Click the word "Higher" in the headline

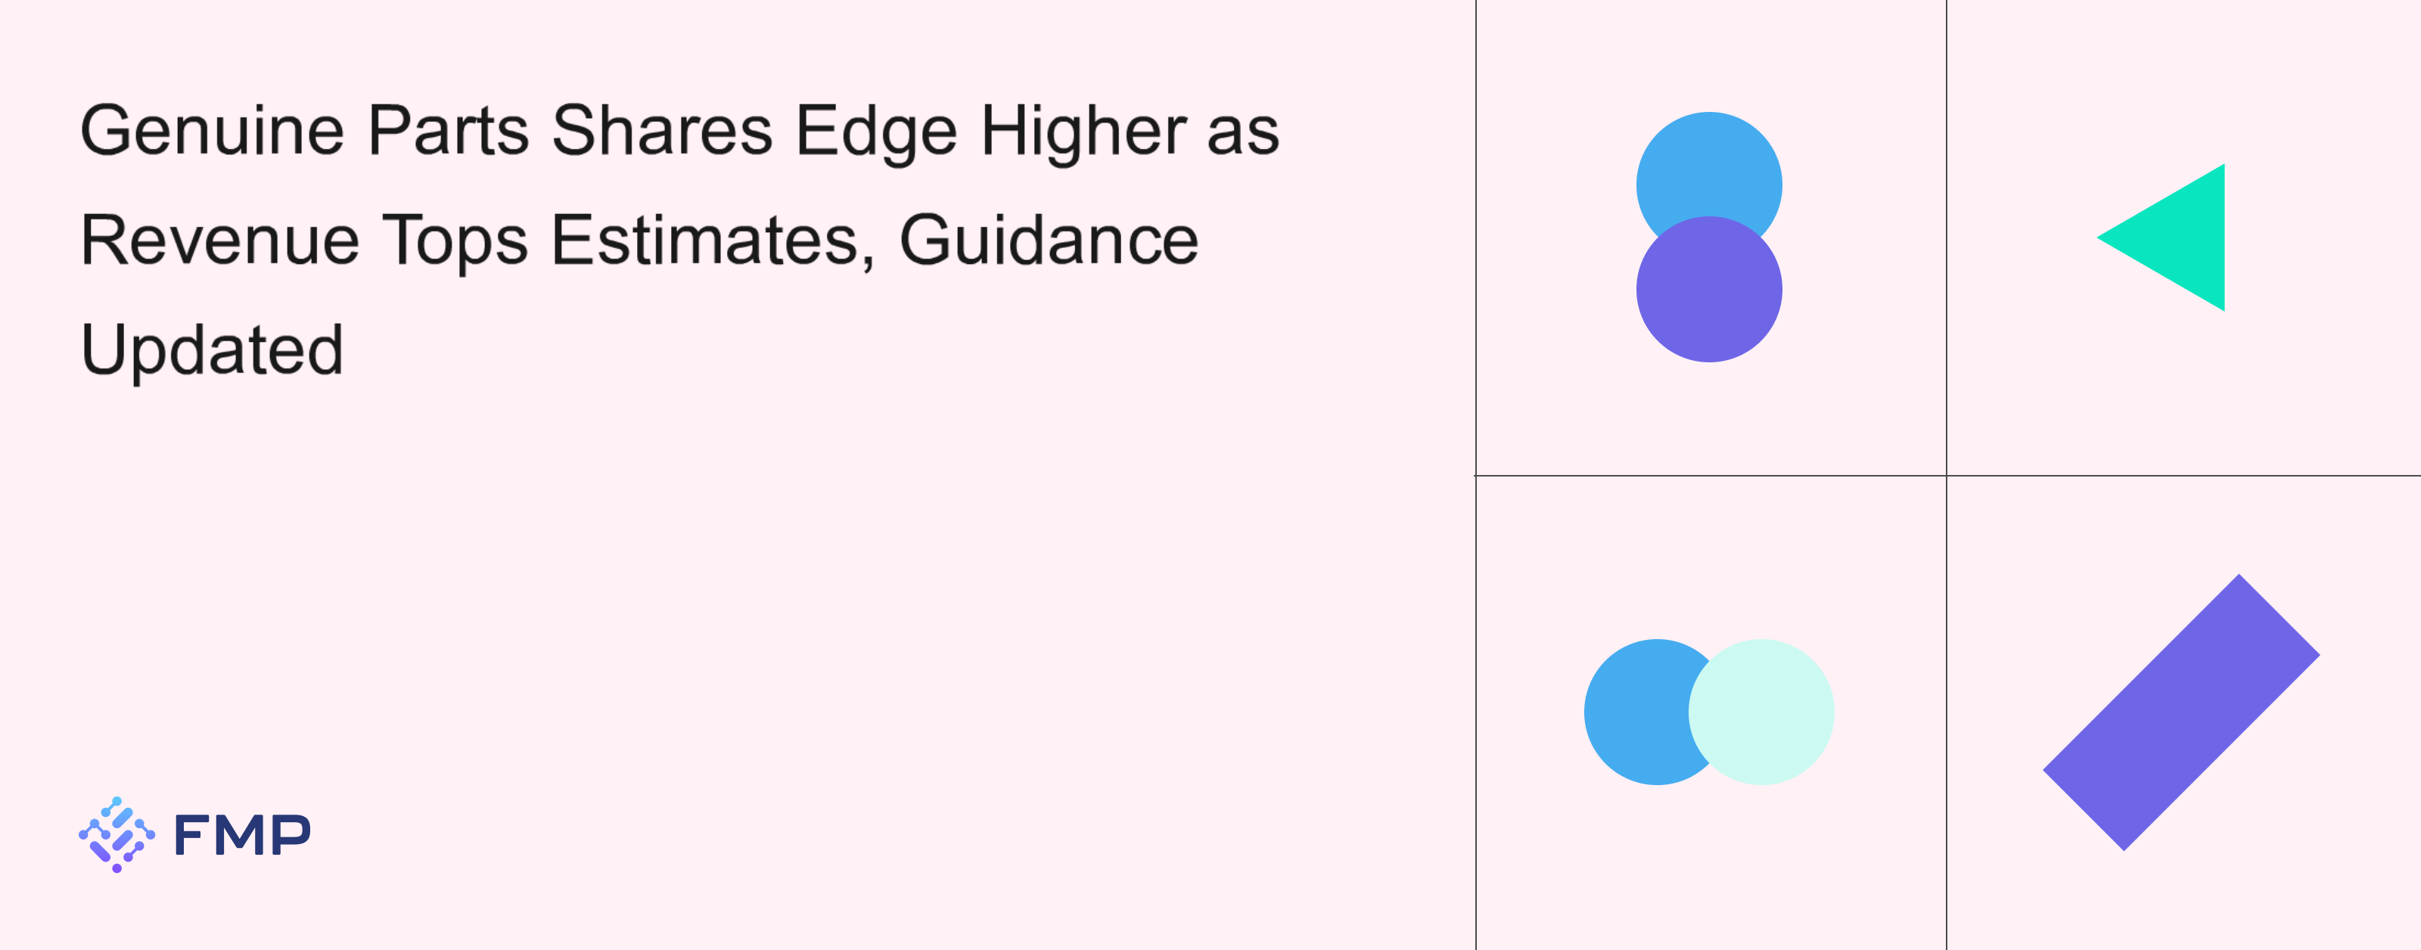click(x=1083, y=132)
